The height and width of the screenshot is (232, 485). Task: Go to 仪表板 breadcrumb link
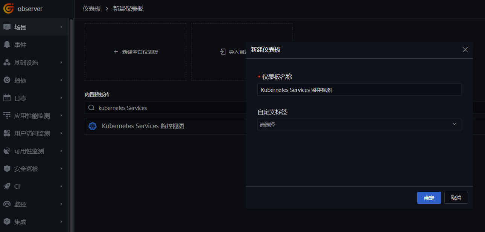(x=92, y=8)
